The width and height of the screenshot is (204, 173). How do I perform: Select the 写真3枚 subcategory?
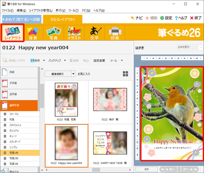pos(20,164)
